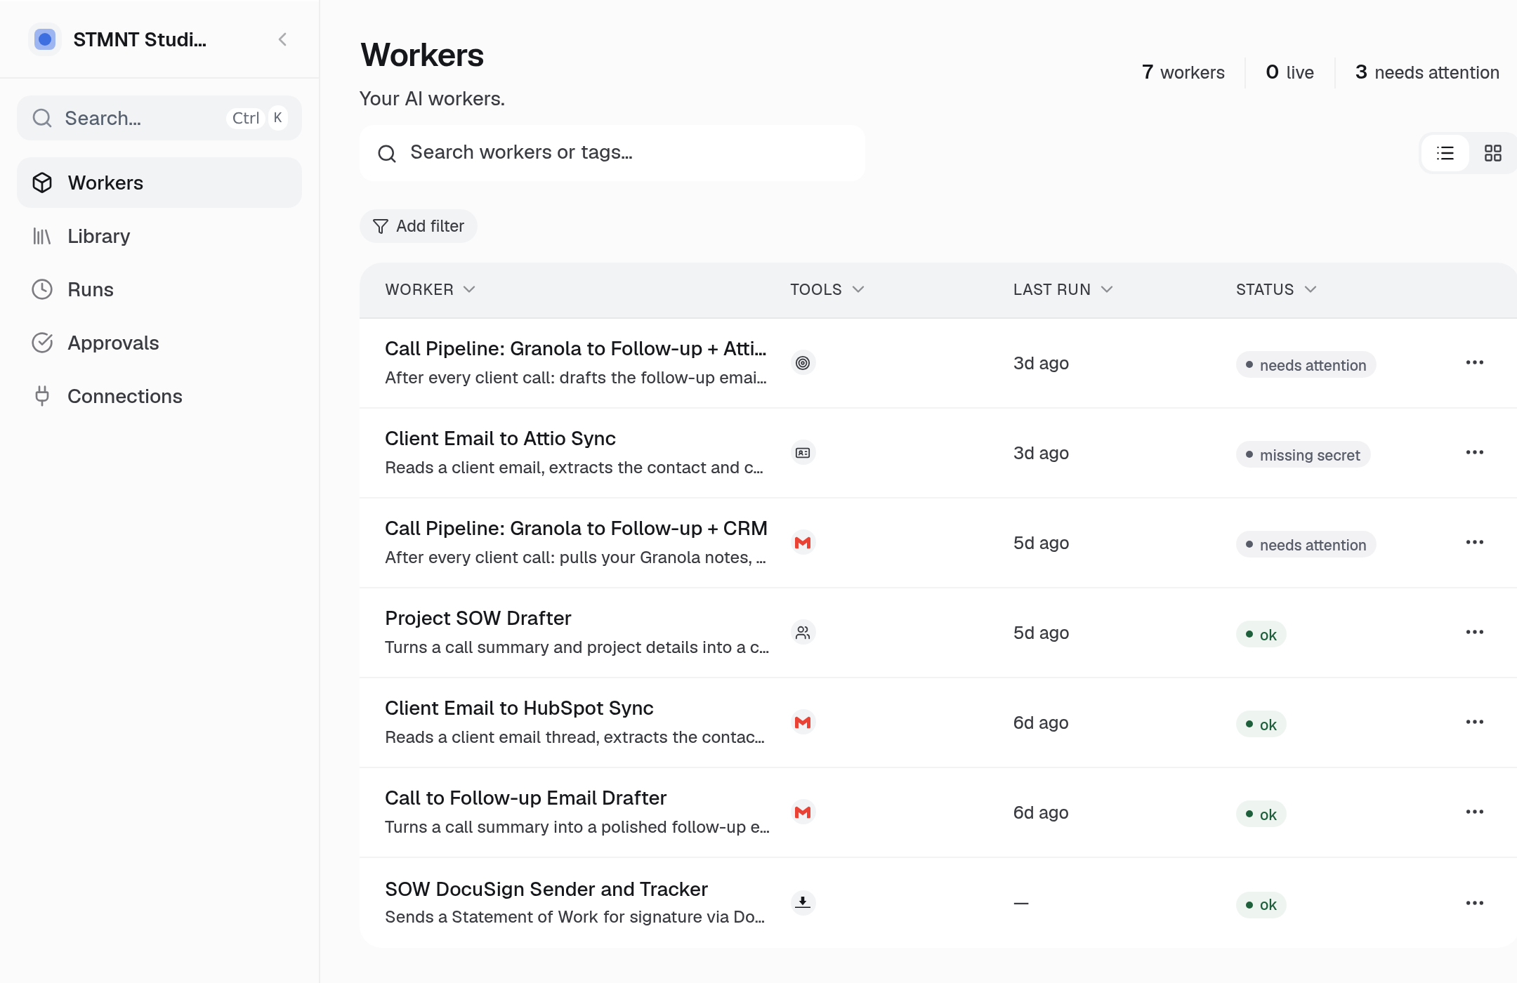The width and height of the screenshot is (1517, 983).
Task: Click ok status badge for Client Email to HubSpot Sync
Action: pos(1261,725)
